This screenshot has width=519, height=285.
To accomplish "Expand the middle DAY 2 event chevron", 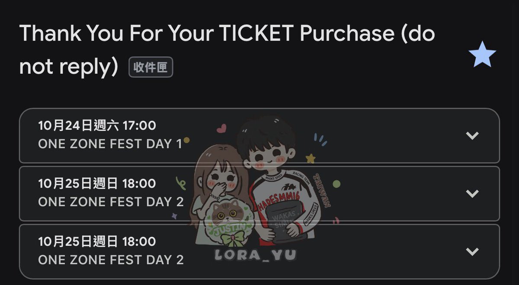I will coord(472,193).
